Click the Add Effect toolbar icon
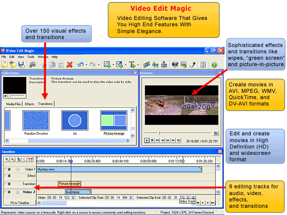 tap(107, 64)
